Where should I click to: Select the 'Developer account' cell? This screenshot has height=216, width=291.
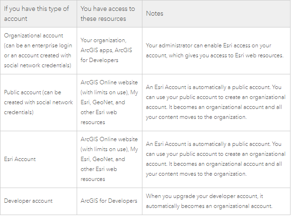point(39,201)
